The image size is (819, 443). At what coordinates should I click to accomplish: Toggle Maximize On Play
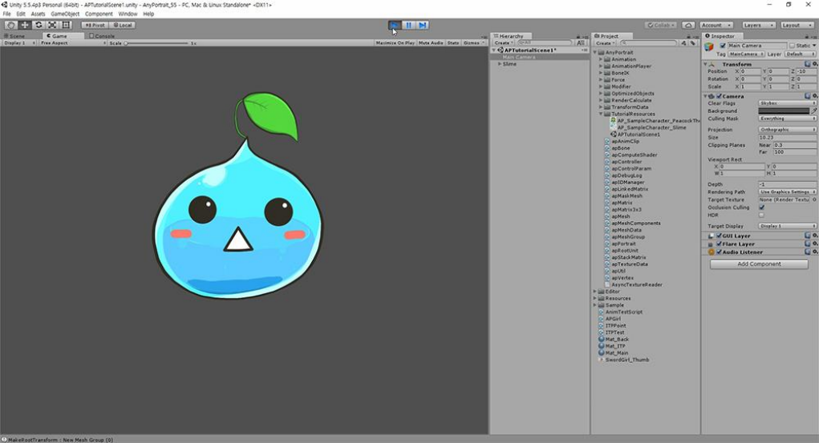tap(395, 42)
